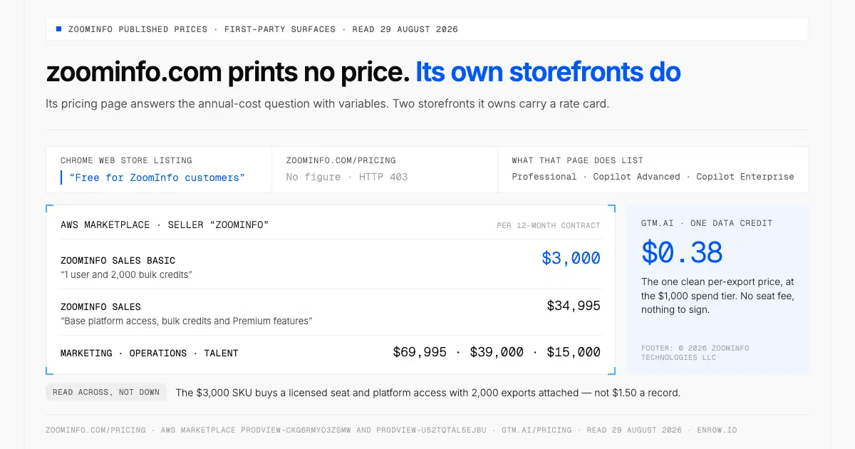855x449 pixels.
Task: Click the $34,995 price
Action: click(x=574, y=306)
